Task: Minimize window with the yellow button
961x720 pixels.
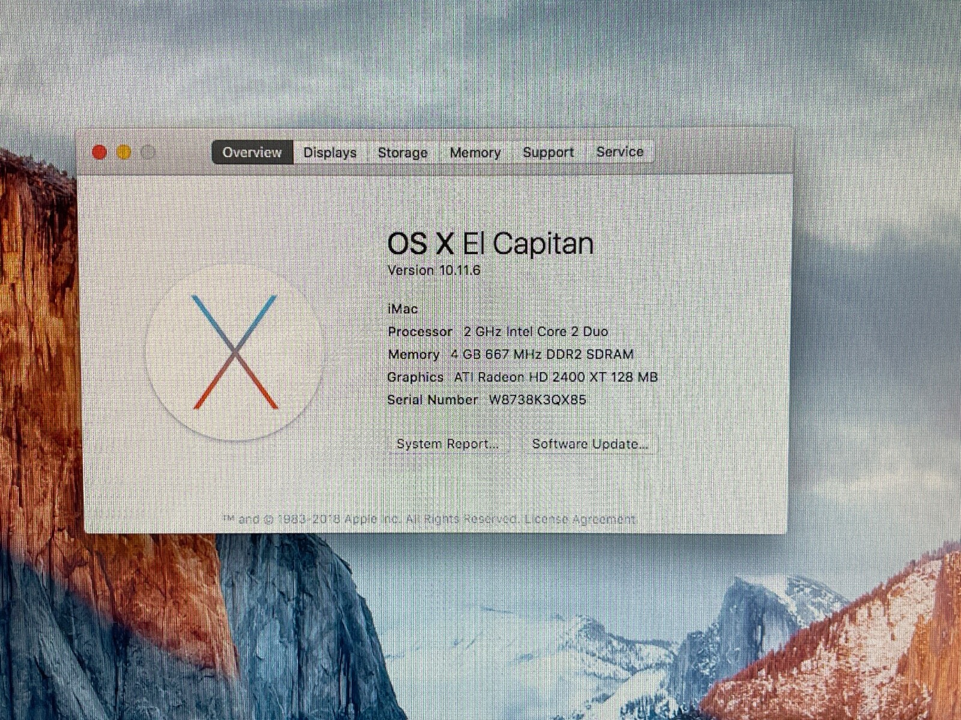Action: [124, 152]
